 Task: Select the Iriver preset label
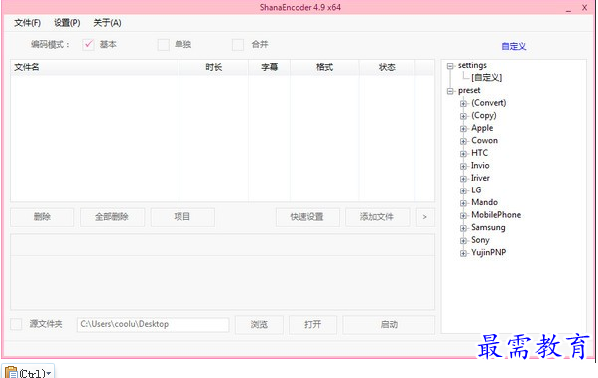(x=480, y=178)
